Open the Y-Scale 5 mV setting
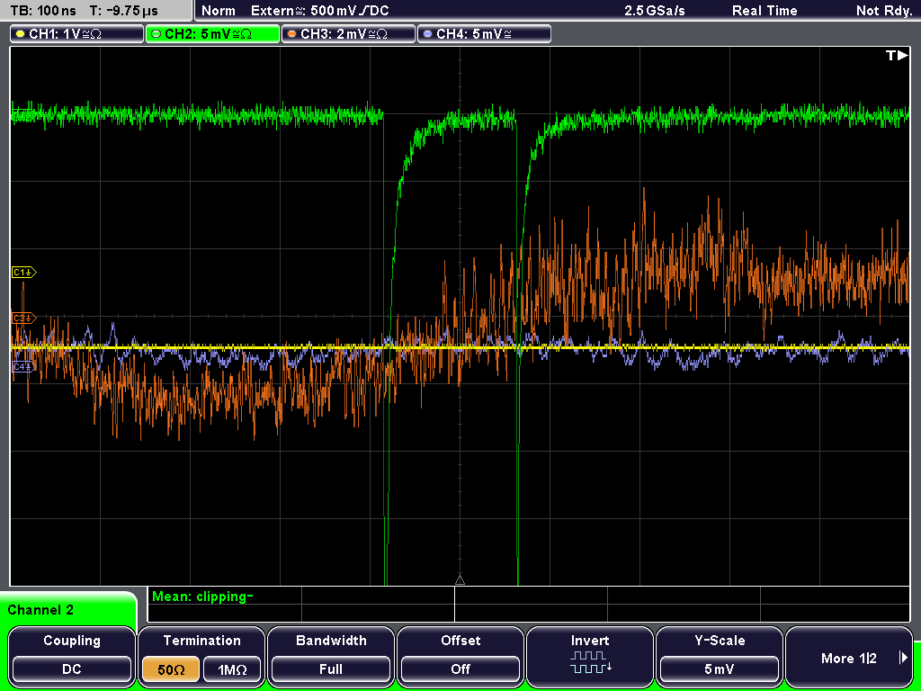The width and height of the screenshot is (921, 691). tap(720, 656)
